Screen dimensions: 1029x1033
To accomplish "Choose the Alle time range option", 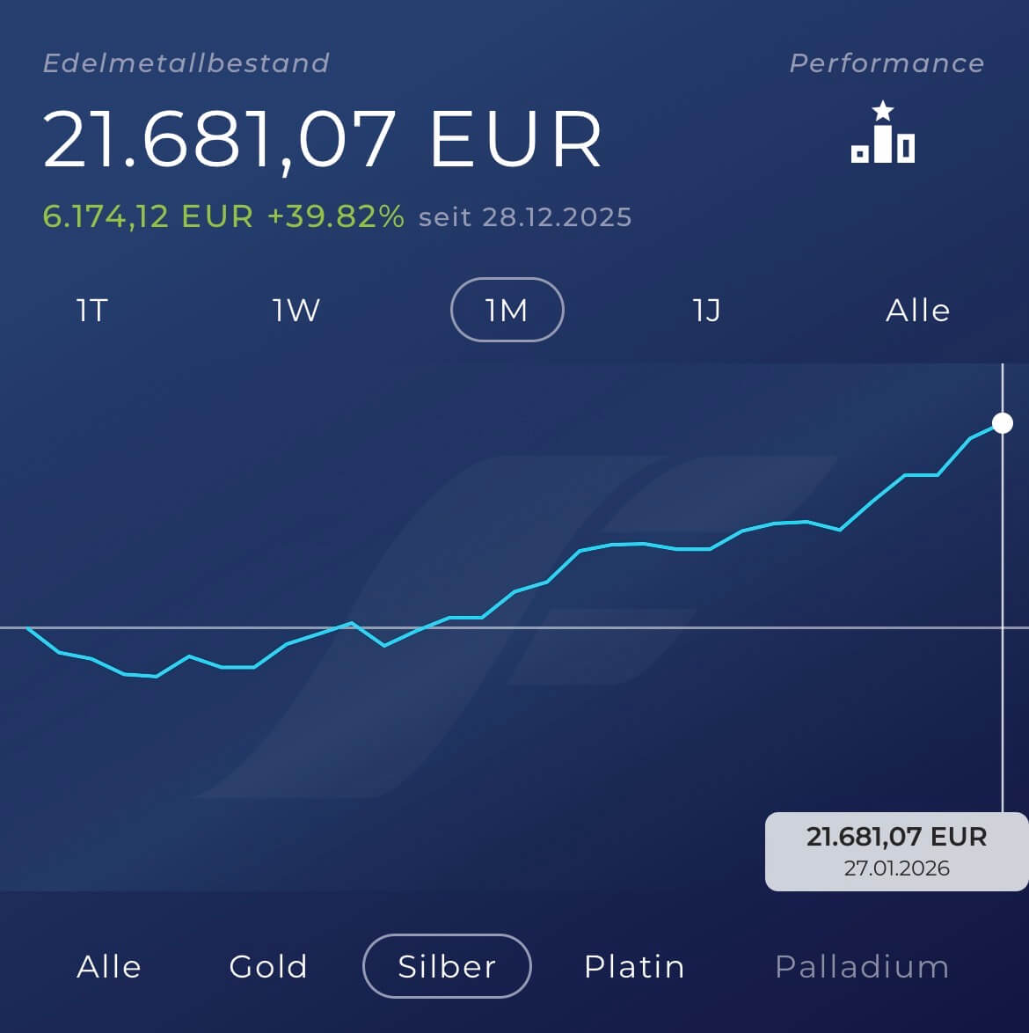I will point(917,310).
